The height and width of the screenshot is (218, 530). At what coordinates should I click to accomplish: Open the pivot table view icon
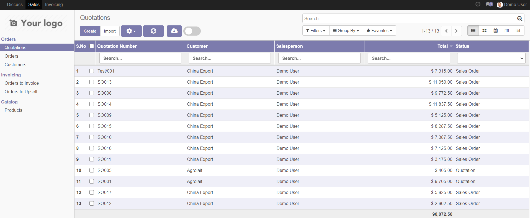[506, 31]
